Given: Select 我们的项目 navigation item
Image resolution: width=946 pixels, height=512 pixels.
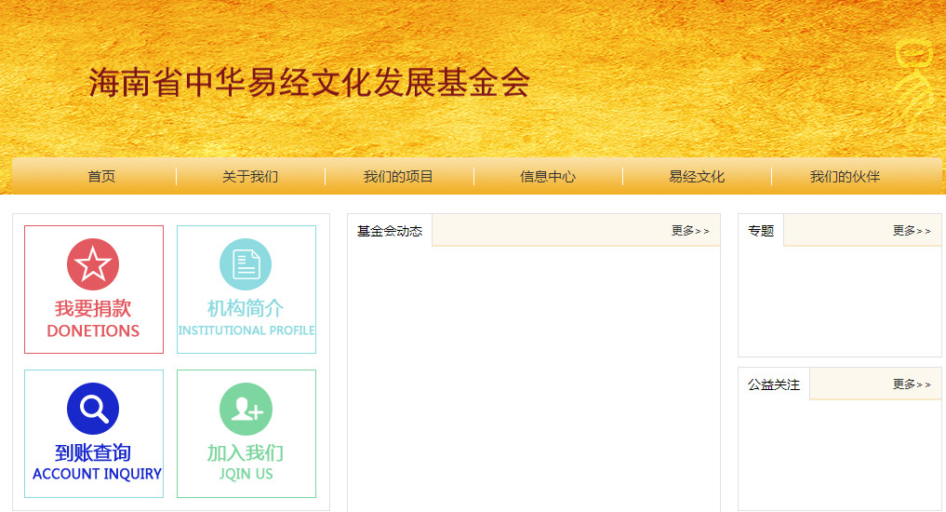Looking at the screenshot, I should [398, 176].
